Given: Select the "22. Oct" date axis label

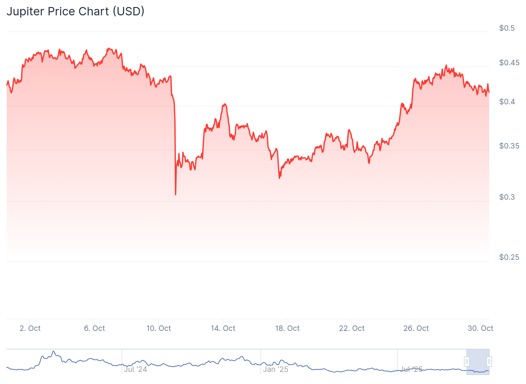Looking at the screenshot, I should [x=352, y=328].
